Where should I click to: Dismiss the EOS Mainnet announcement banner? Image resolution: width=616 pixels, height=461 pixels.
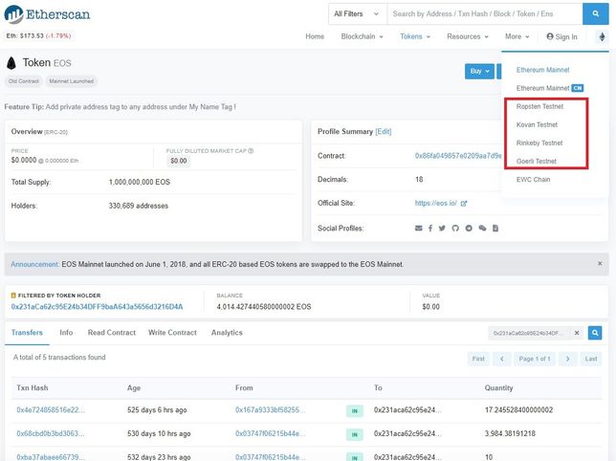click(600, 263)
